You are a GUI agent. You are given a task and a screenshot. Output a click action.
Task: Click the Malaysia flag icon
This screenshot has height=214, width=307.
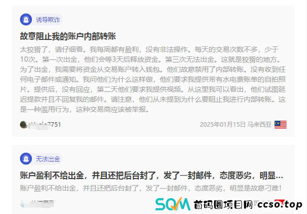(281, 125)
